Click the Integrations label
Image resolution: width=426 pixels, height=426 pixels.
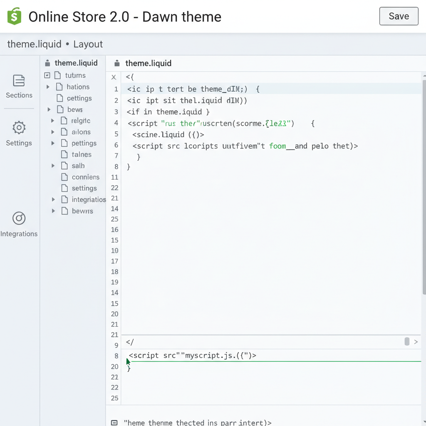coord(19,234)
